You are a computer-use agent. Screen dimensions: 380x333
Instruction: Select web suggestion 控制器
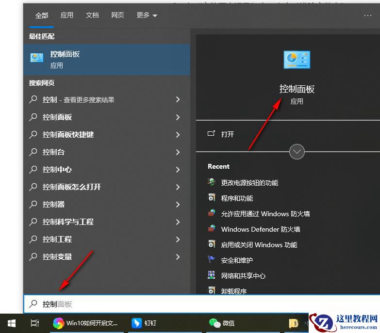click(107, 204)
